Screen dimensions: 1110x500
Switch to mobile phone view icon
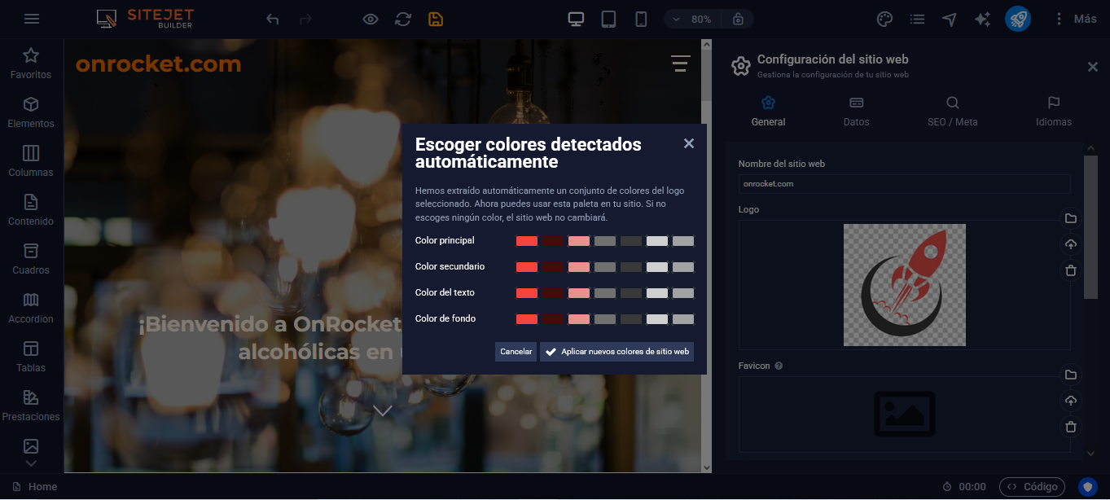click(x=641, y=19)
